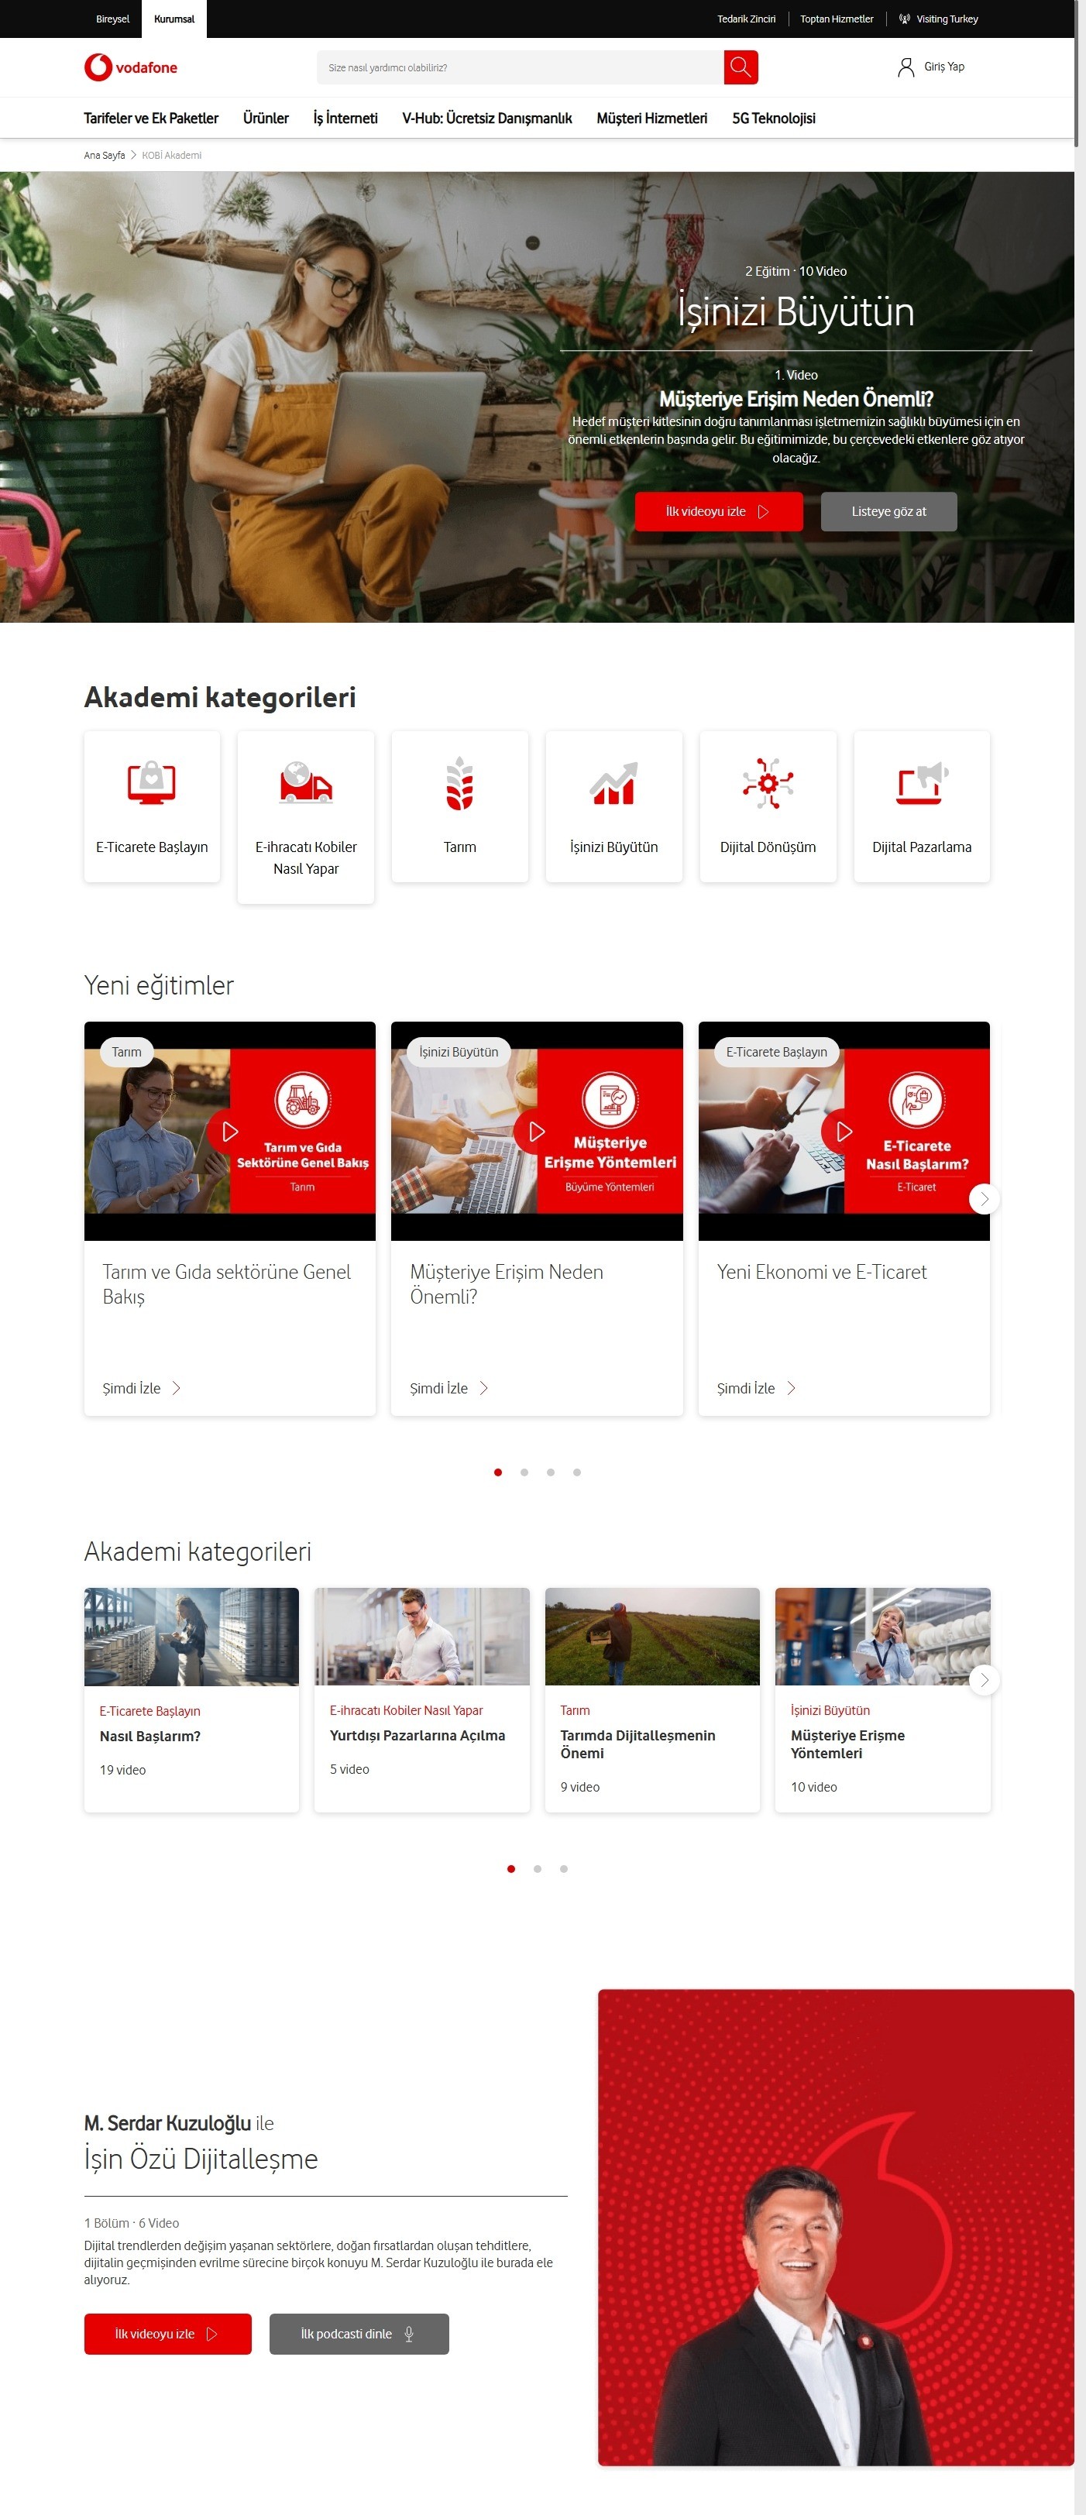Select the E-Ticarete Başlayın category icon
Viewport: 1086px width, 2515px height.
(x=151, y=783)
